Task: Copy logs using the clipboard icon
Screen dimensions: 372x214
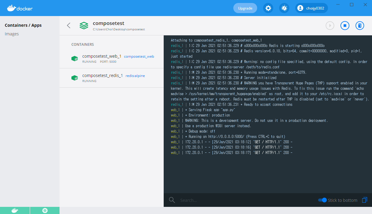Action: point(365,200)
